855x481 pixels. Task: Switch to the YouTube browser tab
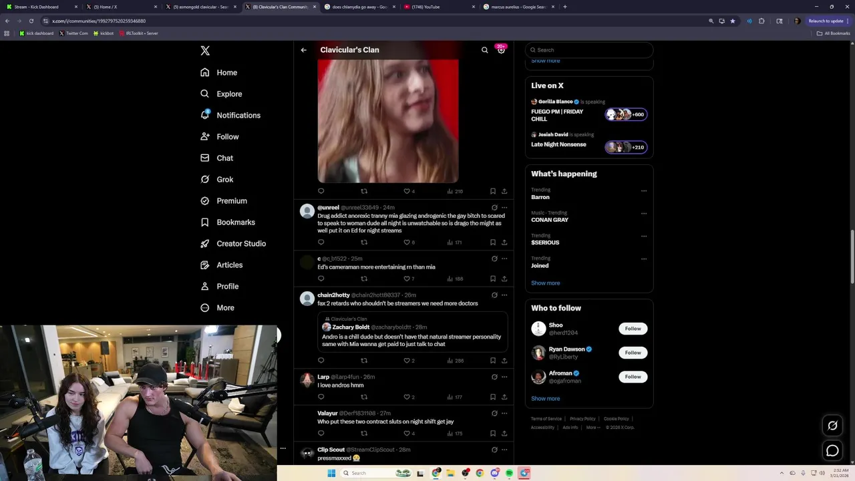click(x=439, y=7)
